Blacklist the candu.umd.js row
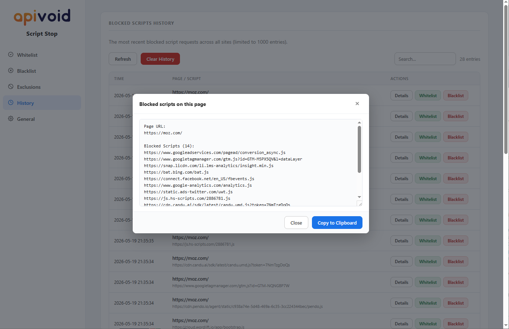509x329 pixels. click(456, 262)
